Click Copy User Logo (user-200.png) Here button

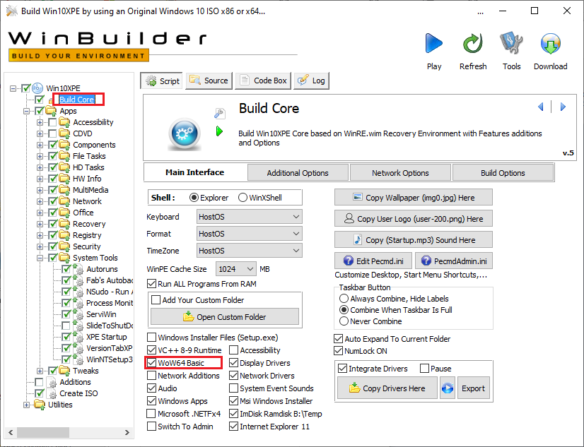pyautogui.click(x=414, y=219)
